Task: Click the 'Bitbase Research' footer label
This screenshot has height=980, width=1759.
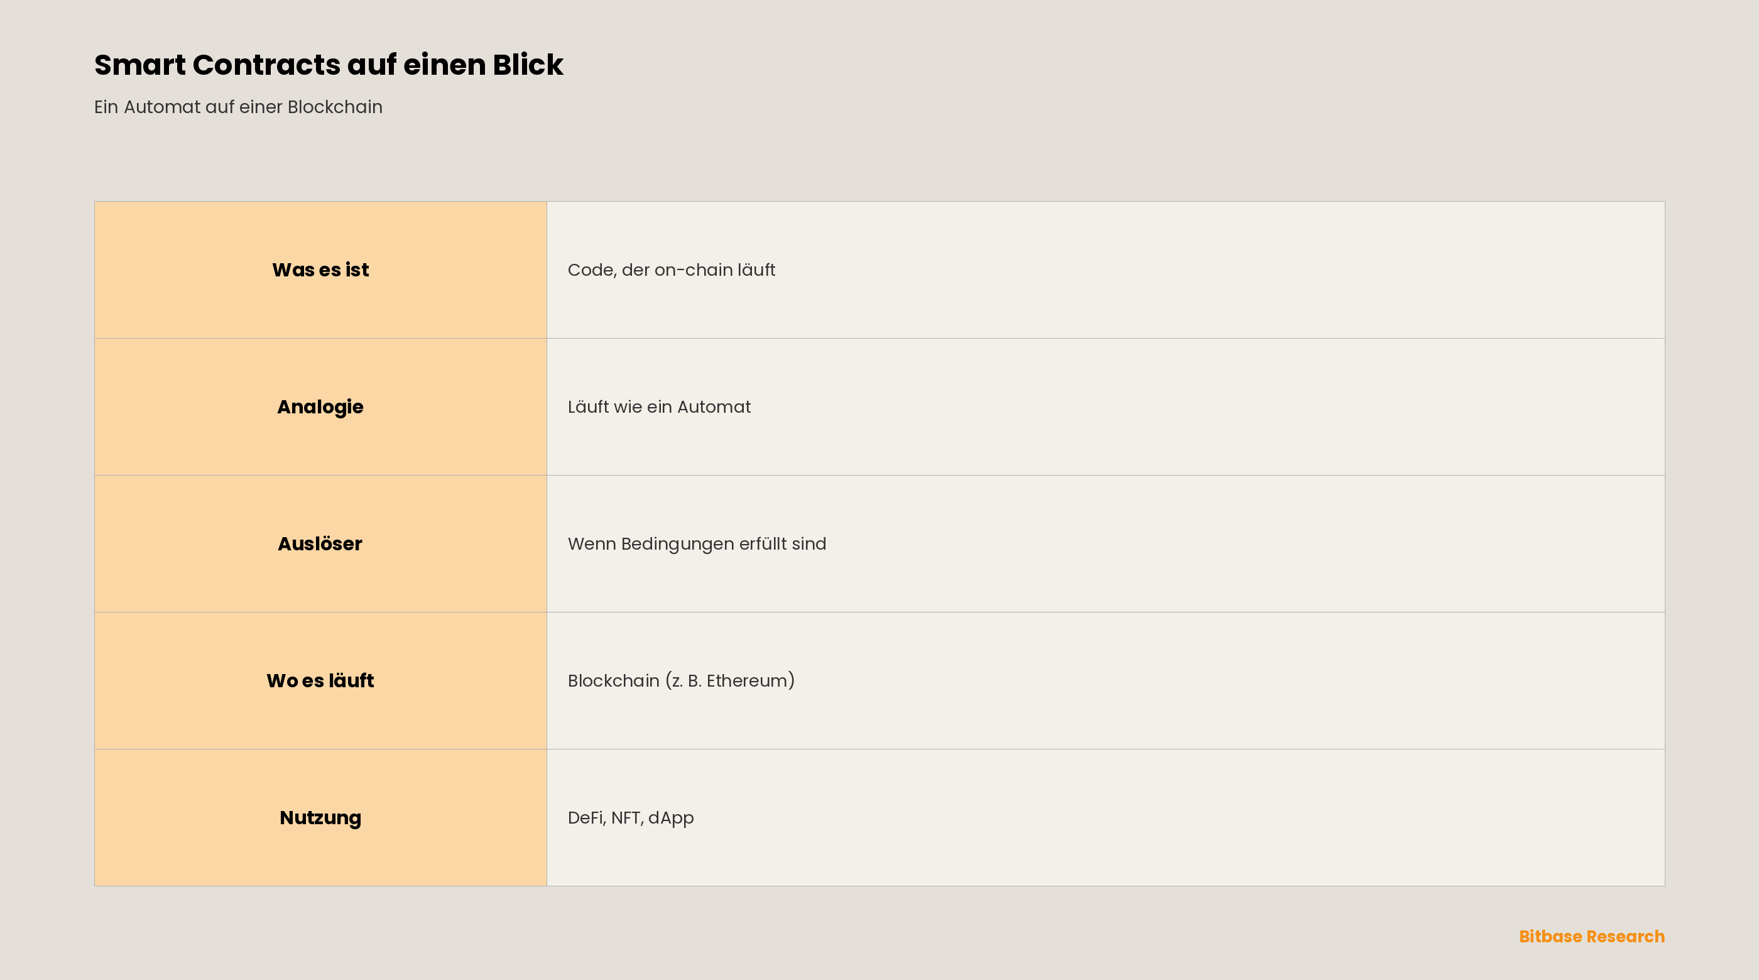Action: (x=1592, y=936)
